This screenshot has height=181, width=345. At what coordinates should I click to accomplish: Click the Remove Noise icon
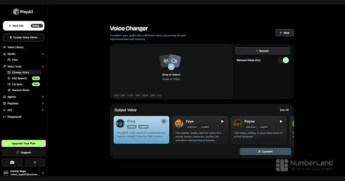pos(9,90)
